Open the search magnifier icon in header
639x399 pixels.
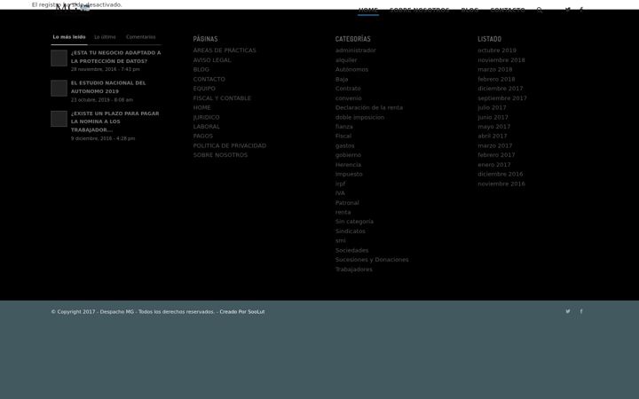point(540,10)
